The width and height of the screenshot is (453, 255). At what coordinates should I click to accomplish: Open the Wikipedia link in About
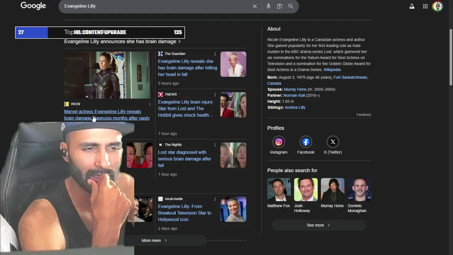point(332,70)
